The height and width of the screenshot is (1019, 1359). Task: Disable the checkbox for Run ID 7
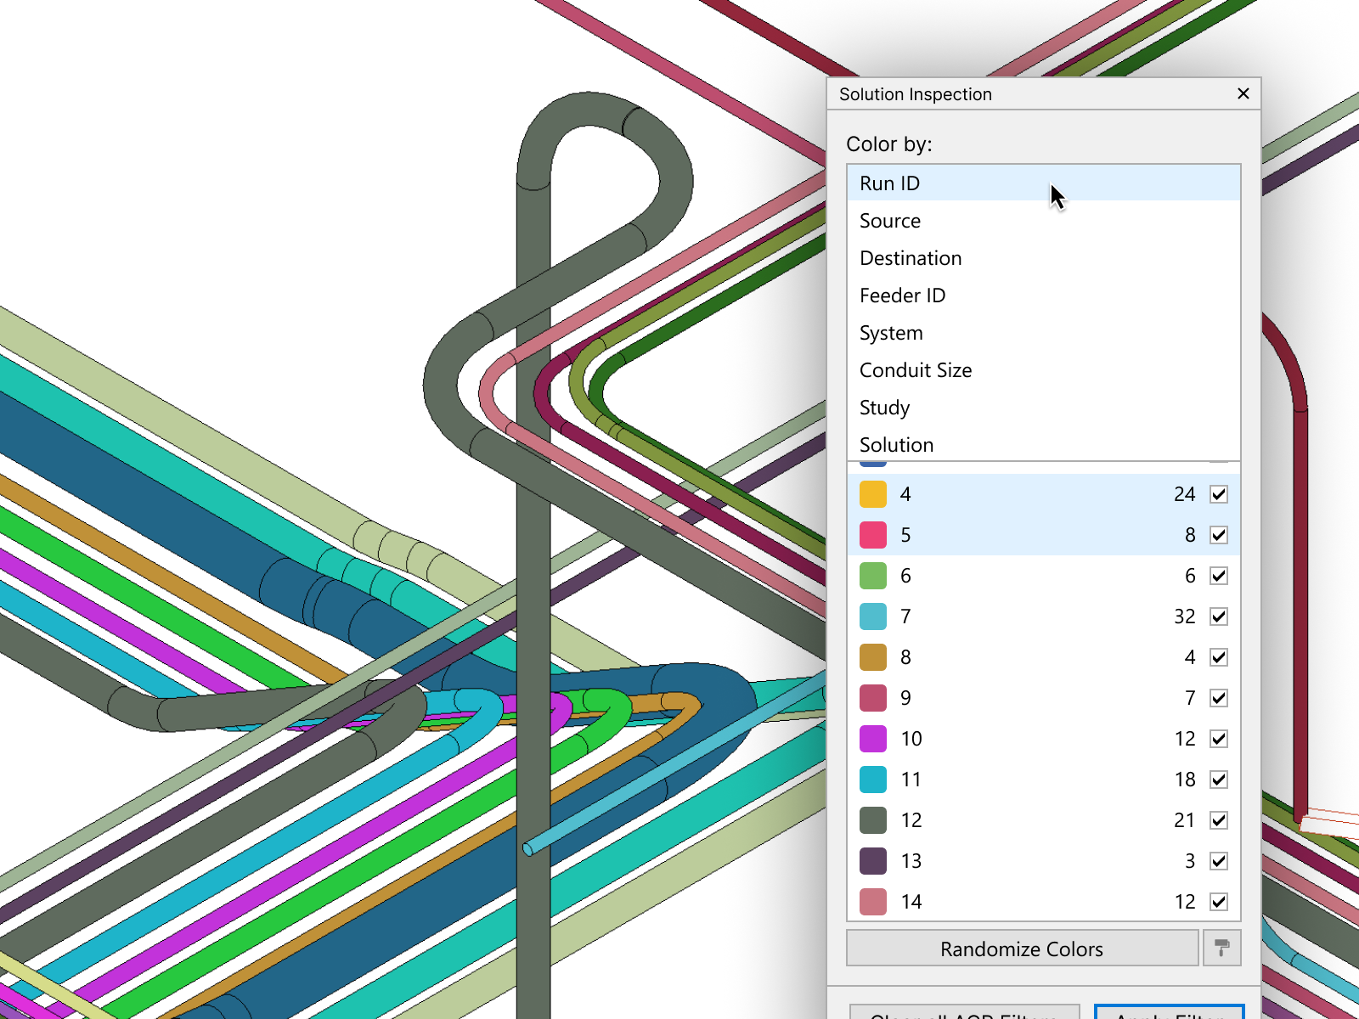coord(1219,616)
